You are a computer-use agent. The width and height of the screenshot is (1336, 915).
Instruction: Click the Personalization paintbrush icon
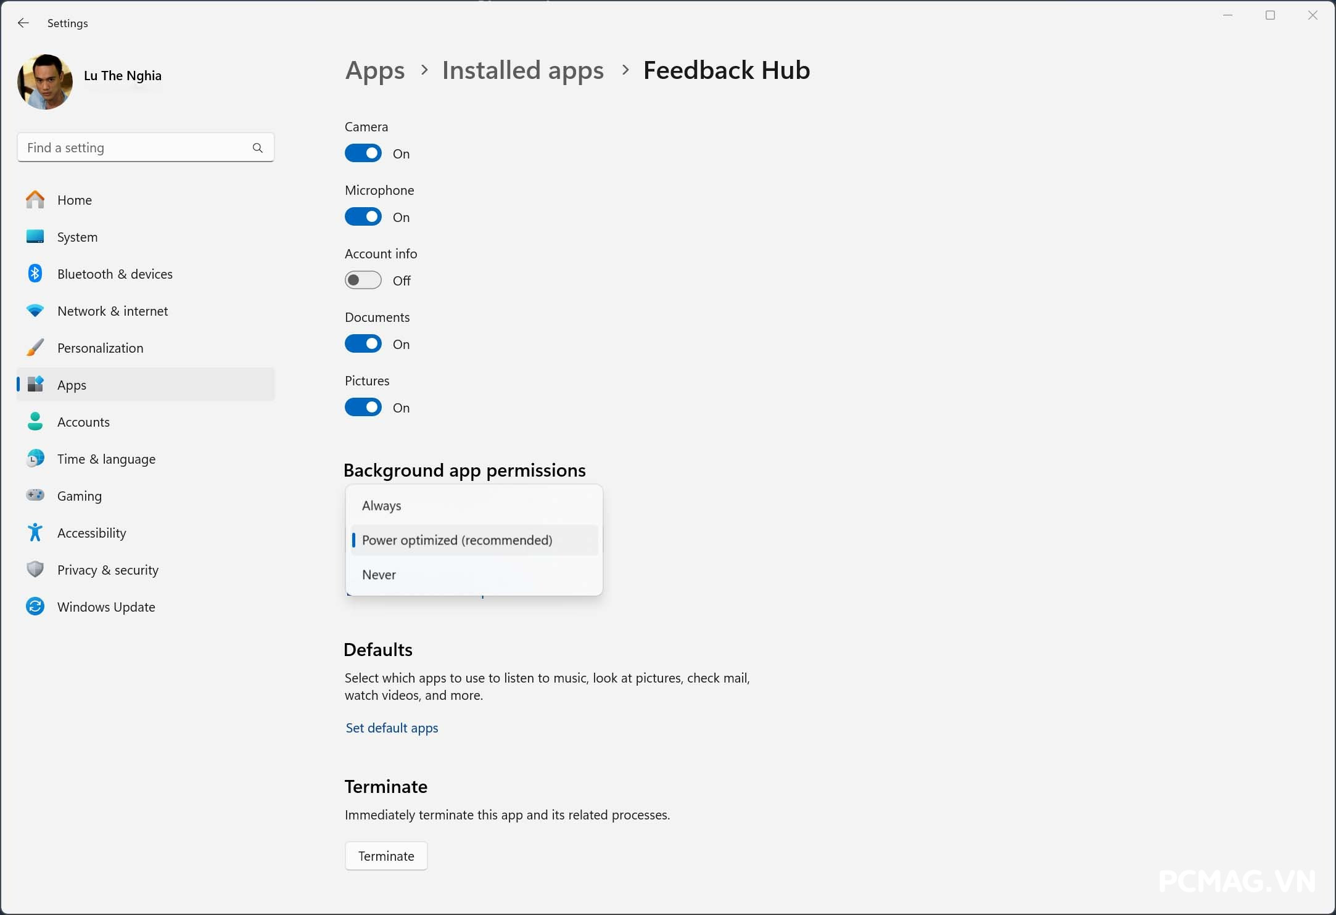[x=35, y=348]
